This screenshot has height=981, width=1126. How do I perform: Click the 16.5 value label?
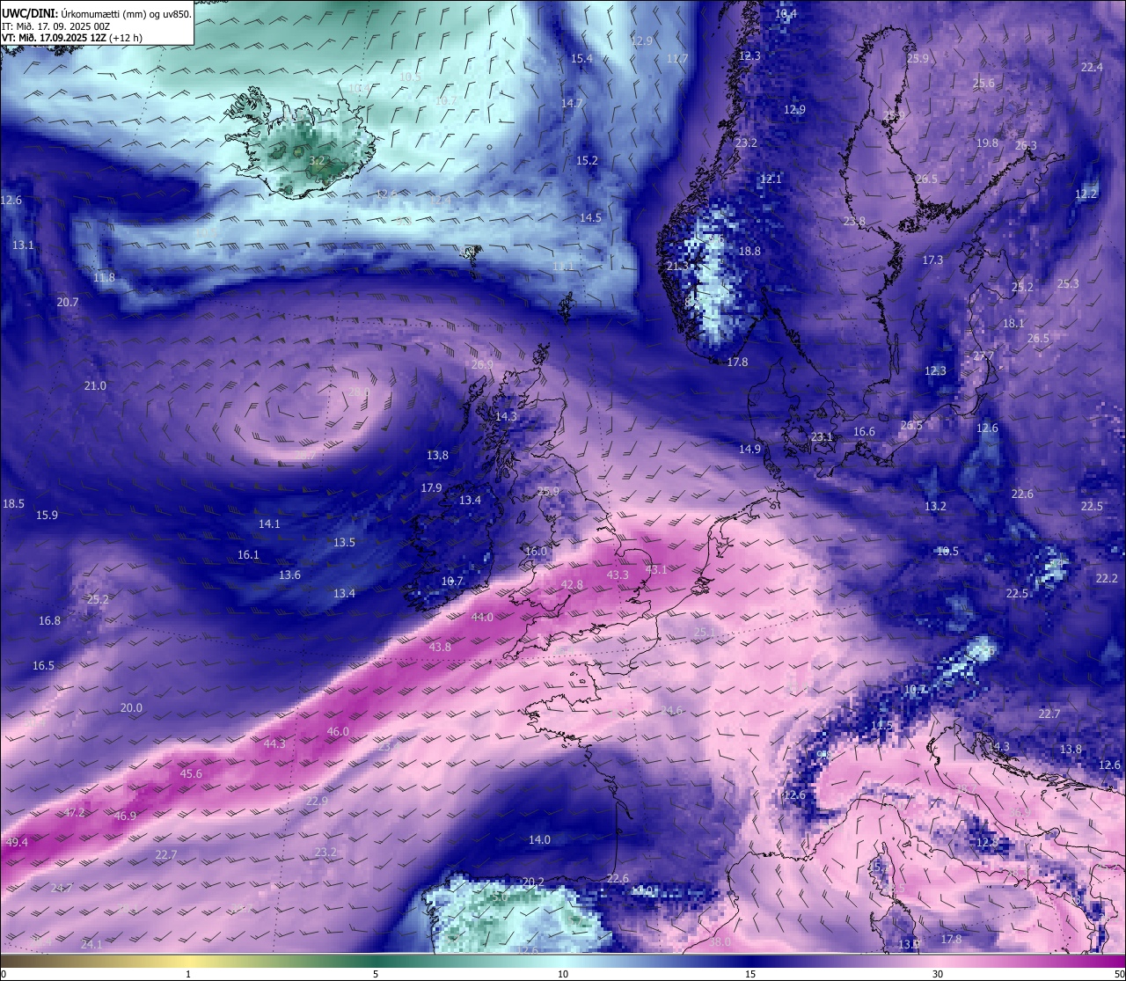(x=43, y=665)
